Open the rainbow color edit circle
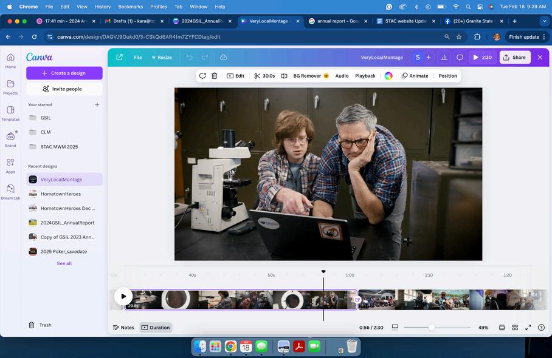 pyautogui.click(x=388, y=76)
